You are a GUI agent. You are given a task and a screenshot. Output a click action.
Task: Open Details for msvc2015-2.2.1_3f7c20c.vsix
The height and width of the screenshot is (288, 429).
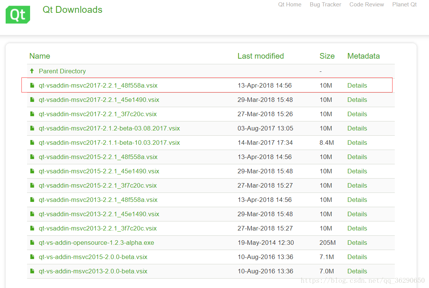coord(357,185)
